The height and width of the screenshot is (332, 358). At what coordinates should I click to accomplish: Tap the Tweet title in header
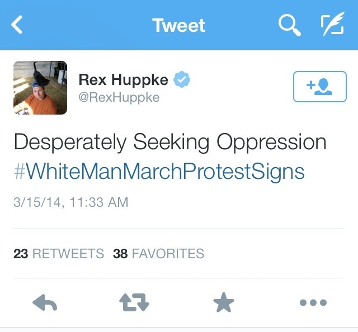coord(179,25)
